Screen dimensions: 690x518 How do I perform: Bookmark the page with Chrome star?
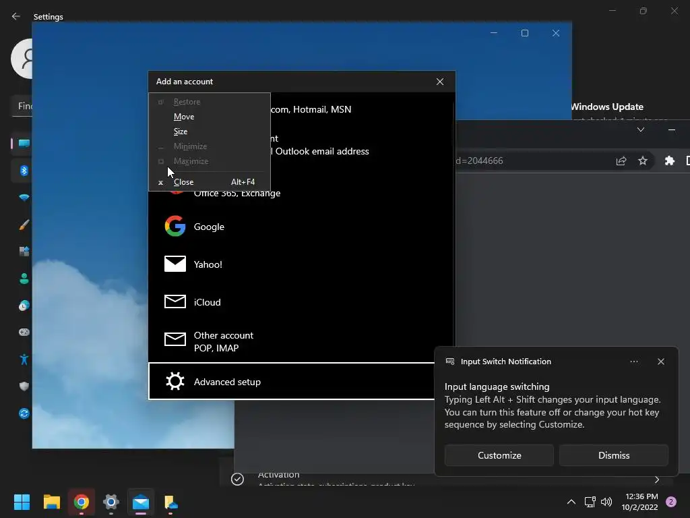pos(642,161)
